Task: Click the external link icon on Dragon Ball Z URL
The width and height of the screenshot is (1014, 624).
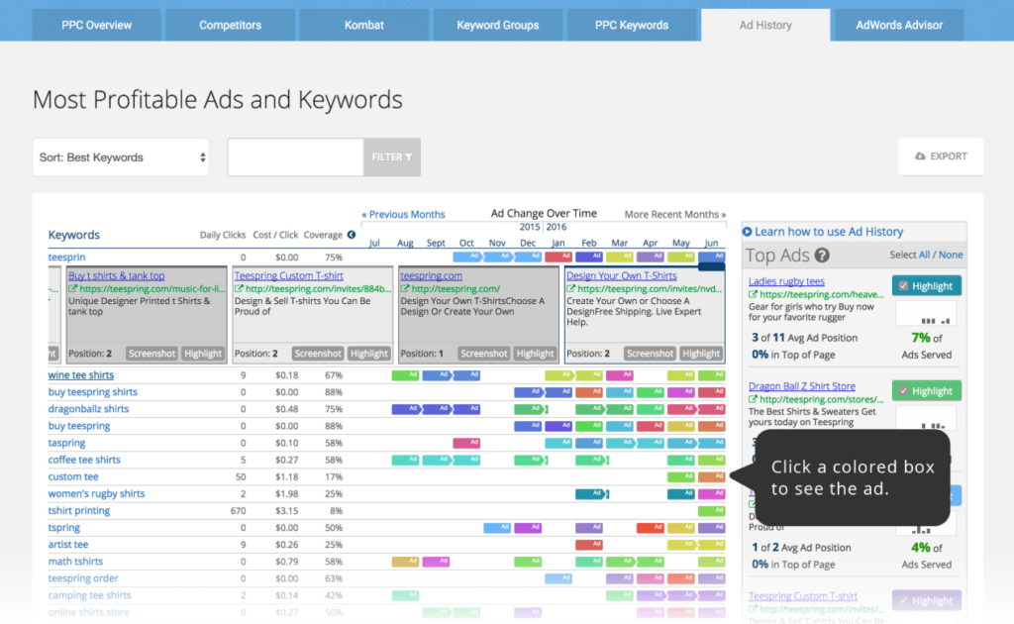Action: coord(753,399)
